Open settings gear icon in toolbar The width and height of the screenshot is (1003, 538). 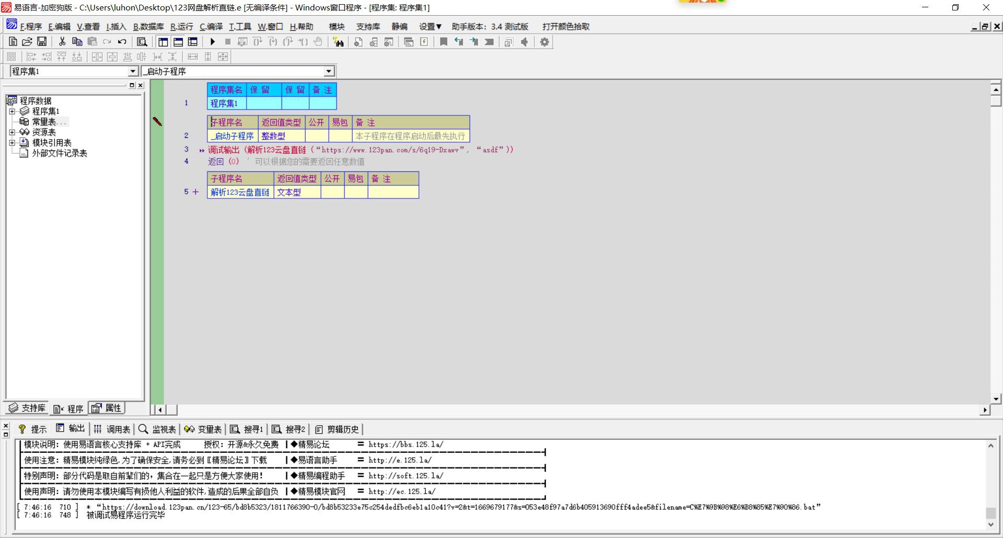click(544, 42)
